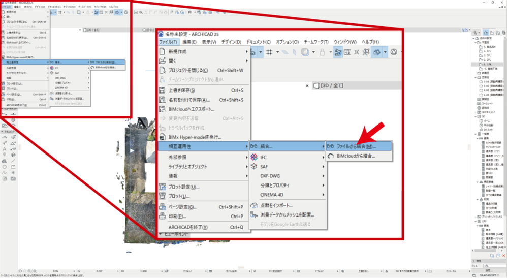
Task: Select the Line tool in the toolbox
Action: click(x=13, y=161)
